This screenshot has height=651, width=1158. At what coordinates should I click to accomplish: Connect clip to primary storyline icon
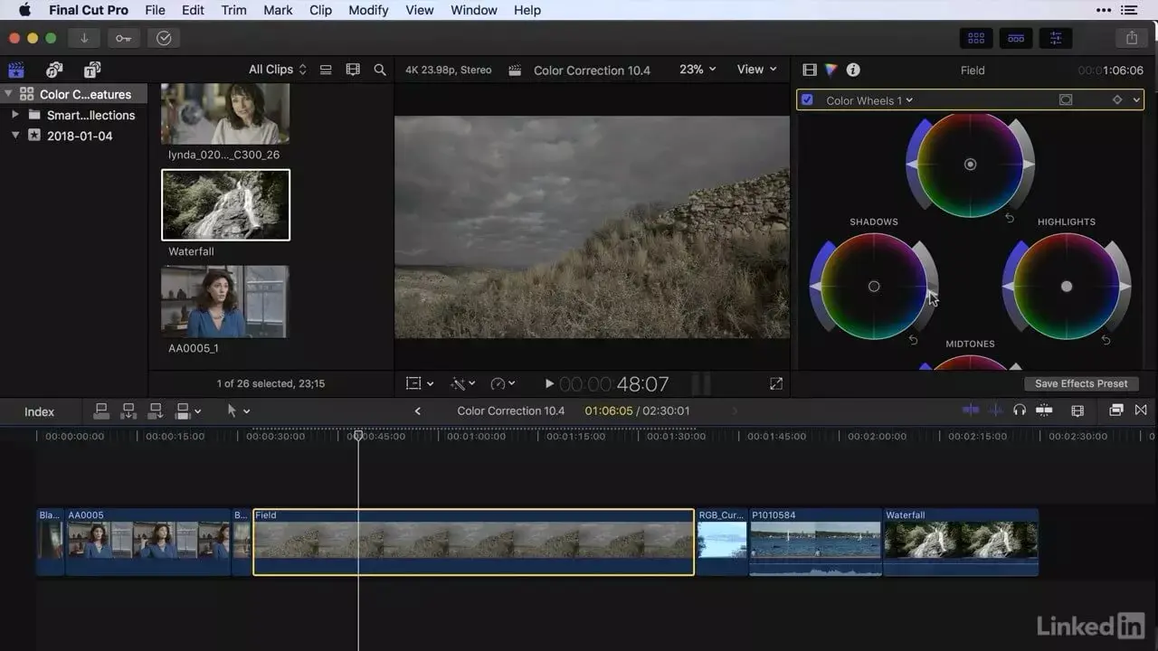101,411
